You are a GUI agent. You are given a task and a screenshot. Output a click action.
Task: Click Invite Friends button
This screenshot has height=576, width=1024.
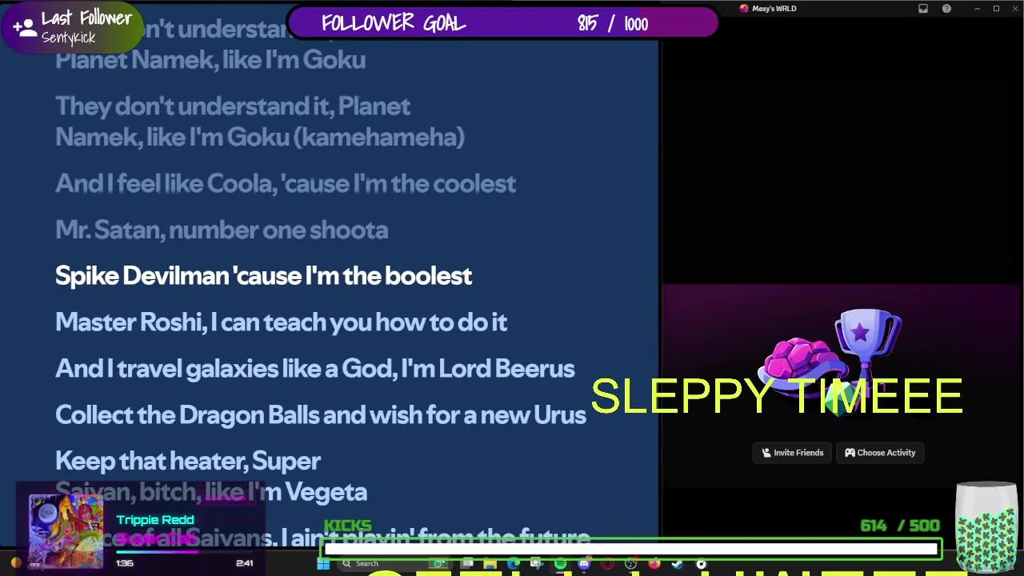[793, 453]
